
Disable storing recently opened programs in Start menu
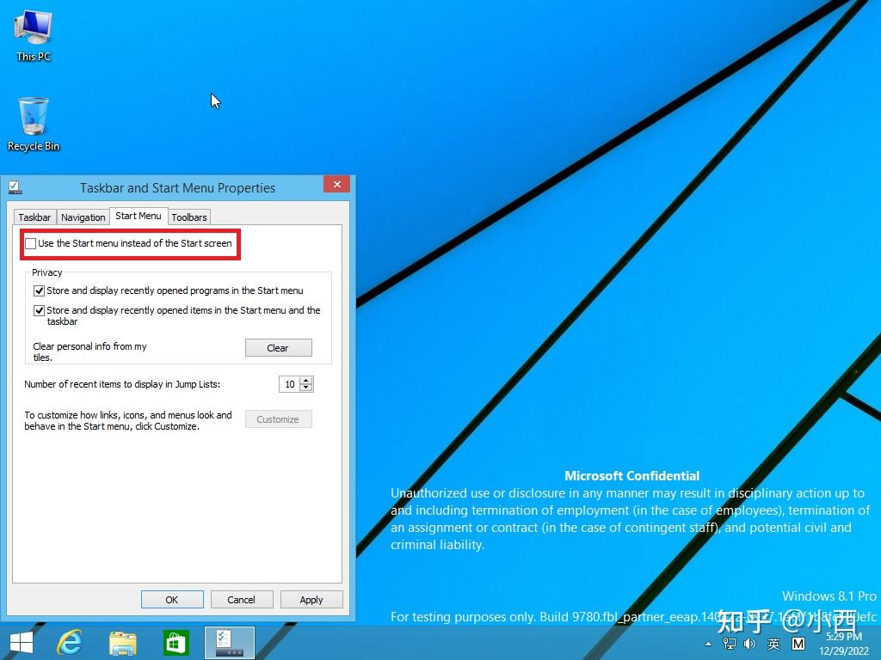coord(39,290)
